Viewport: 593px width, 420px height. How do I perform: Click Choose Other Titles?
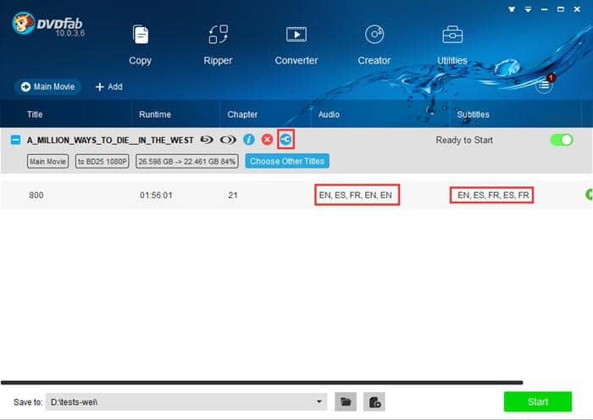click(x=287, y=161)
